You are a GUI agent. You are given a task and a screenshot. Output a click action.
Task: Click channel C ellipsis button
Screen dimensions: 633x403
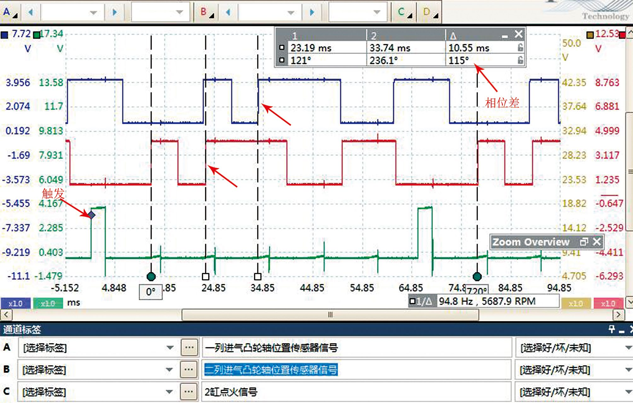[189, 392]
